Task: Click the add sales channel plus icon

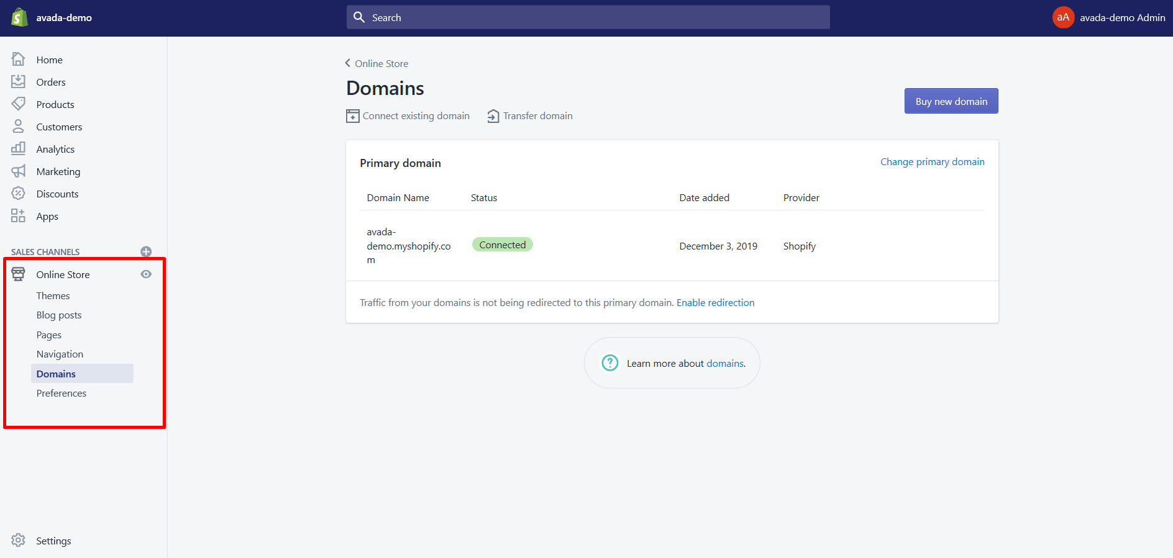Action: coord(146,251)
